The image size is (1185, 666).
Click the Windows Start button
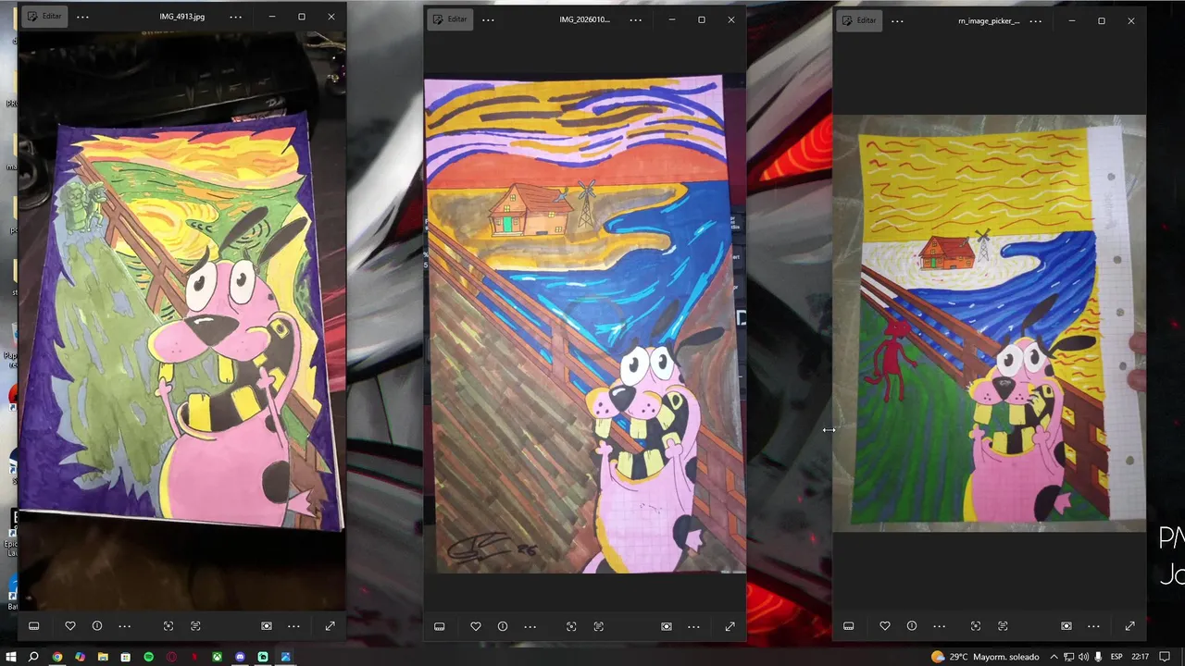pos(10,657)
